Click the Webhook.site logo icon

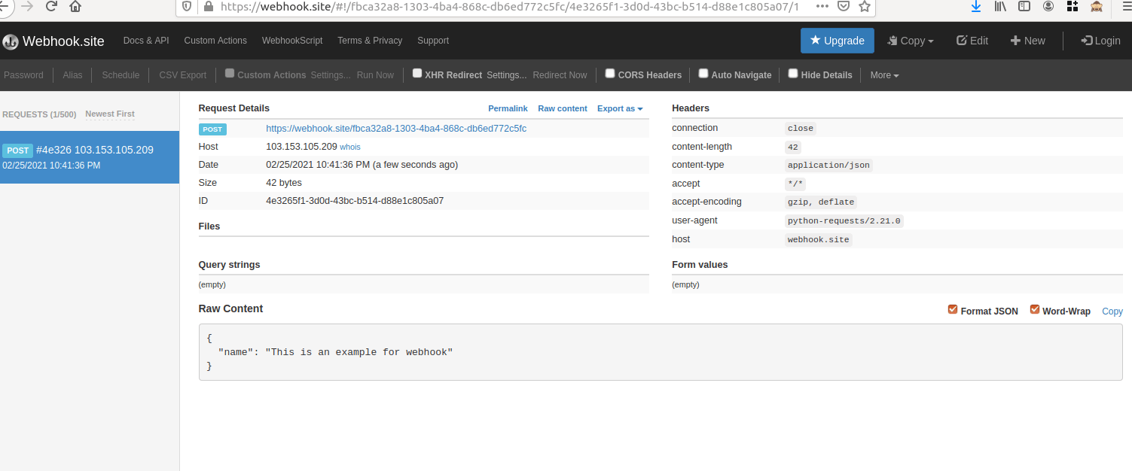11,41
